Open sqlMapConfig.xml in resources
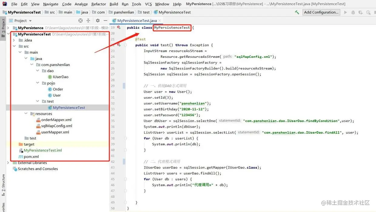The height and width of the screenshot is (212, 376). [54, 126]
